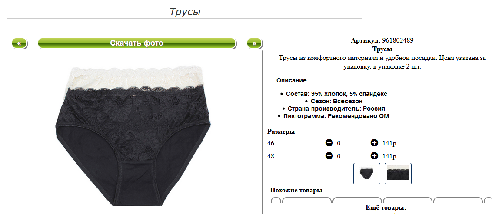Open the third wide similar-product card
Screen dimensions: 492x214
[408, 201]
